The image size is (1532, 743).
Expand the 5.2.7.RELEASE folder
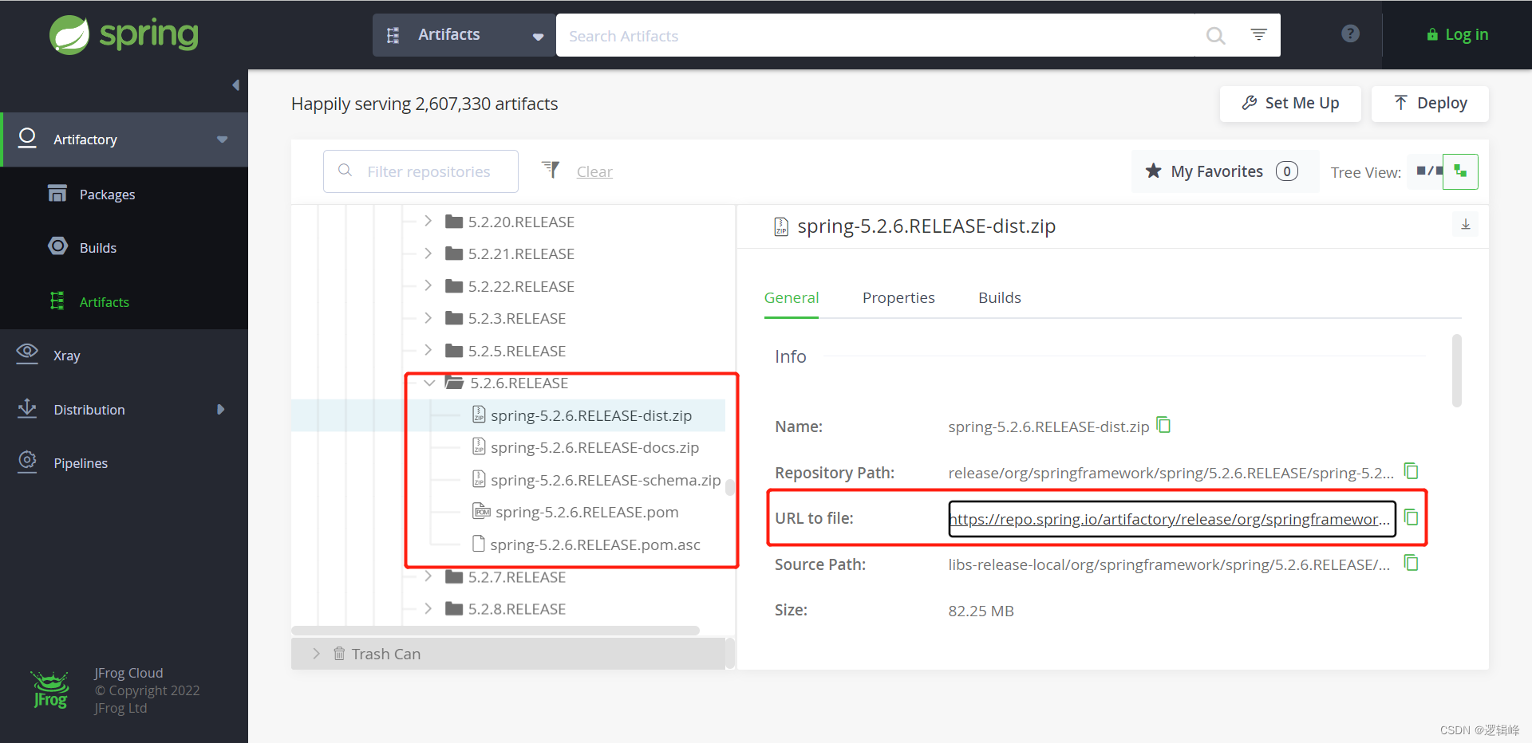pyautogui.click(x=428, y=576)
